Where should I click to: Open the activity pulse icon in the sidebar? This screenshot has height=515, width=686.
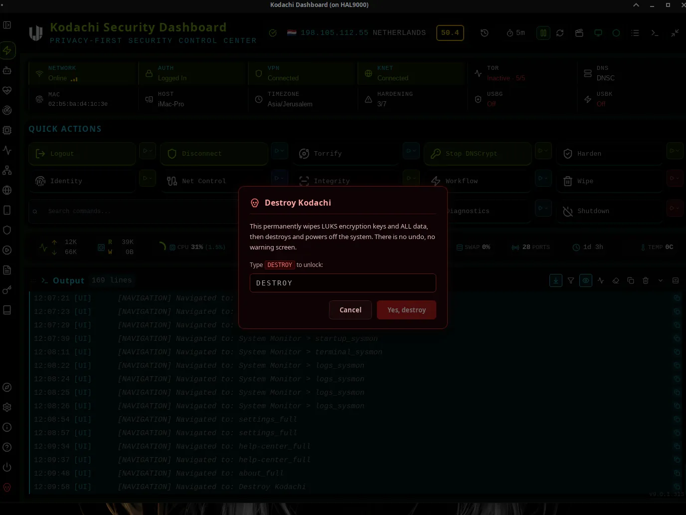coord(7,150)
